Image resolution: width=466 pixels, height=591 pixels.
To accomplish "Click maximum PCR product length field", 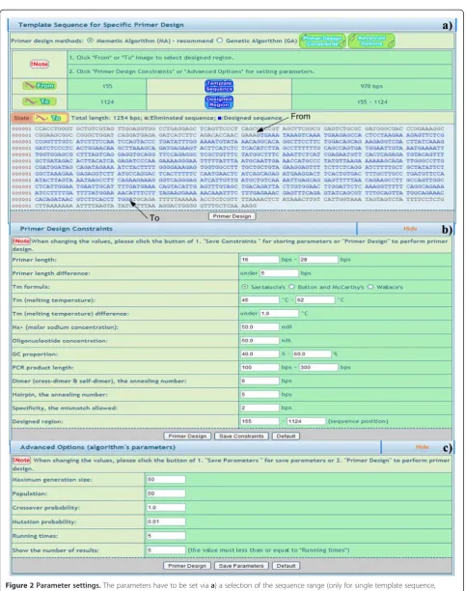I will [318, 367].
